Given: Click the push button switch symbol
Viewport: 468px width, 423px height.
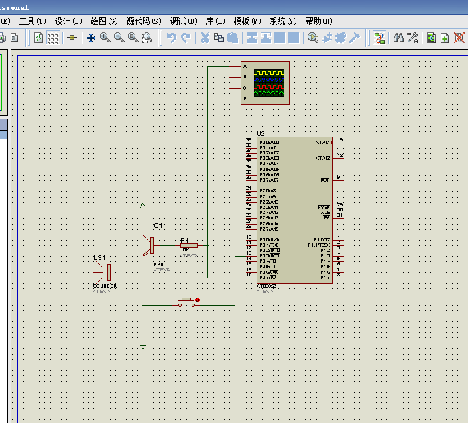Looking at the screenshot, I should click(186, 302).
